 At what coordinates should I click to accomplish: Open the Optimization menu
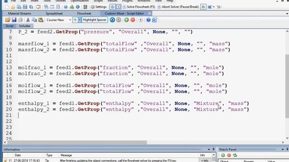coord(79,1)
